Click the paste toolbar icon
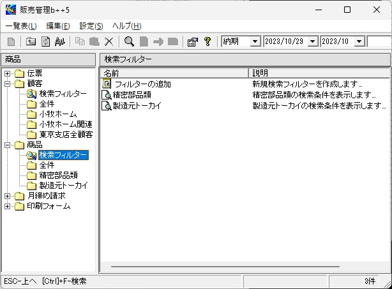 pos(94,41)
